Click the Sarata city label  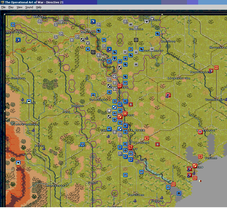pyautogui.click(x=157, y=201)
